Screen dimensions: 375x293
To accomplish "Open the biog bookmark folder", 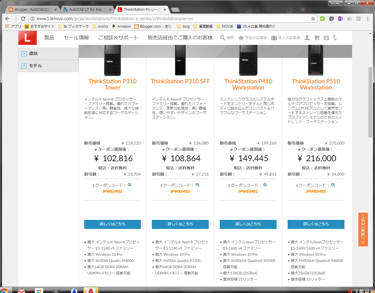I will tap(184, 26).
